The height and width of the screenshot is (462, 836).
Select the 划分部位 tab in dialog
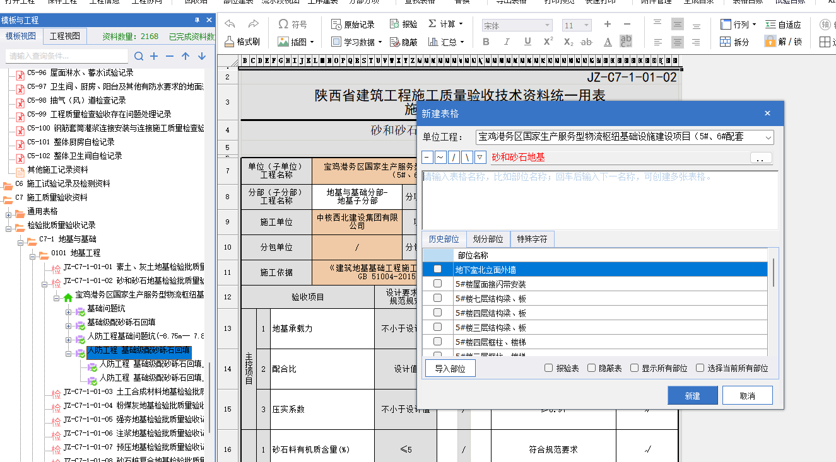488,240
